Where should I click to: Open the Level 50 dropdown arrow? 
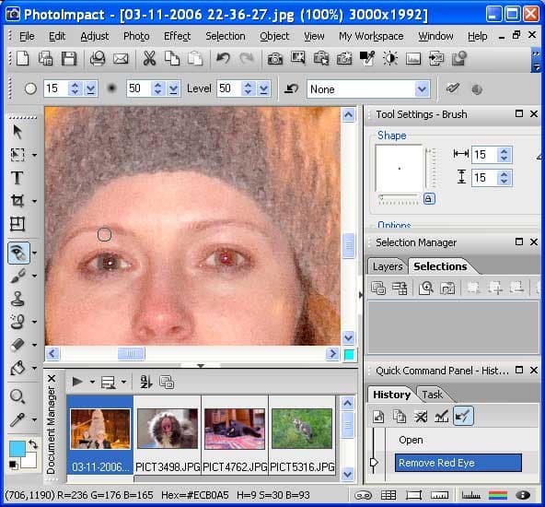point(264,89)
